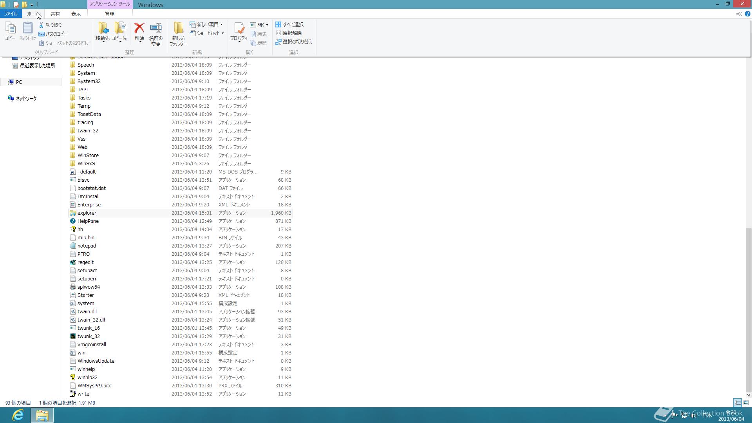Viewport: 752px width, 423px height.
Task: Switch to details view in status bar
Action: pos(737,403)
